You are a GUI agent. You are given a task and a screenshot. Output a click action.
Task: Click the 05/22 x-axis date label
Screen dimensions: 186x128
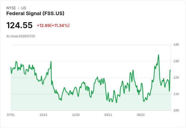click(141, 115)
